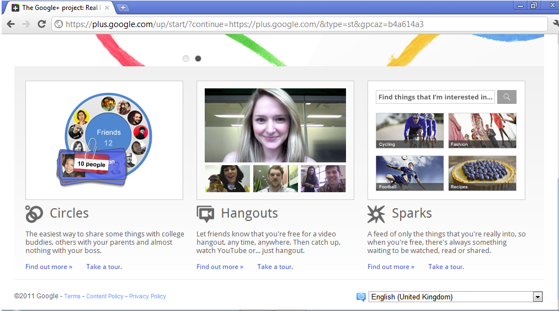Click the Friends circle center

click(x=108, y=137)
